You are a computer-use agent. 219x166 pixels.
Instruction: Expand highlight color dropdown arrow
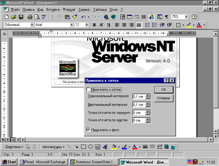click(194, 25)
